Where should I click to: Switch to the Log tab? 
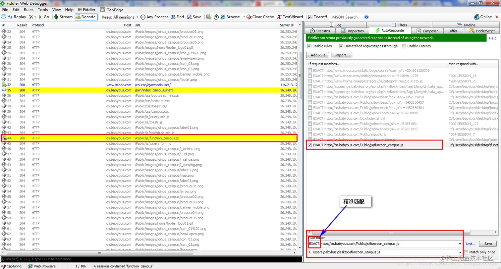[x=335, y=25]
